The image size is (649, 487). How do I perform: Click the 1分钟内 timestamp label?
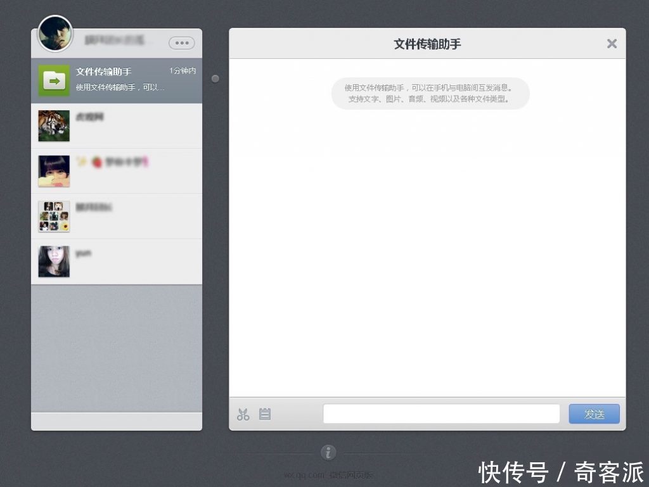(x=183, y=71)
